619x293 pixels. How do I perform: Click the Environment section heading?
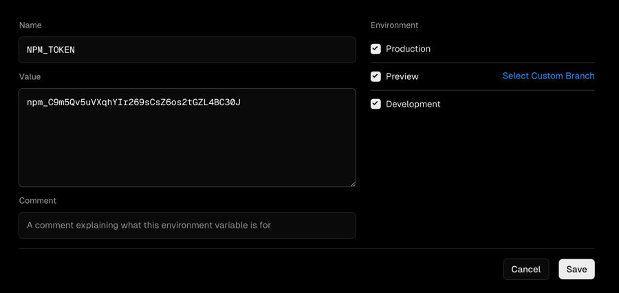[x=394, y=25]
